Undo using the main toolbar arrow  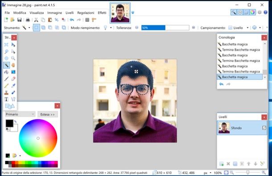[x=72, y=20]
